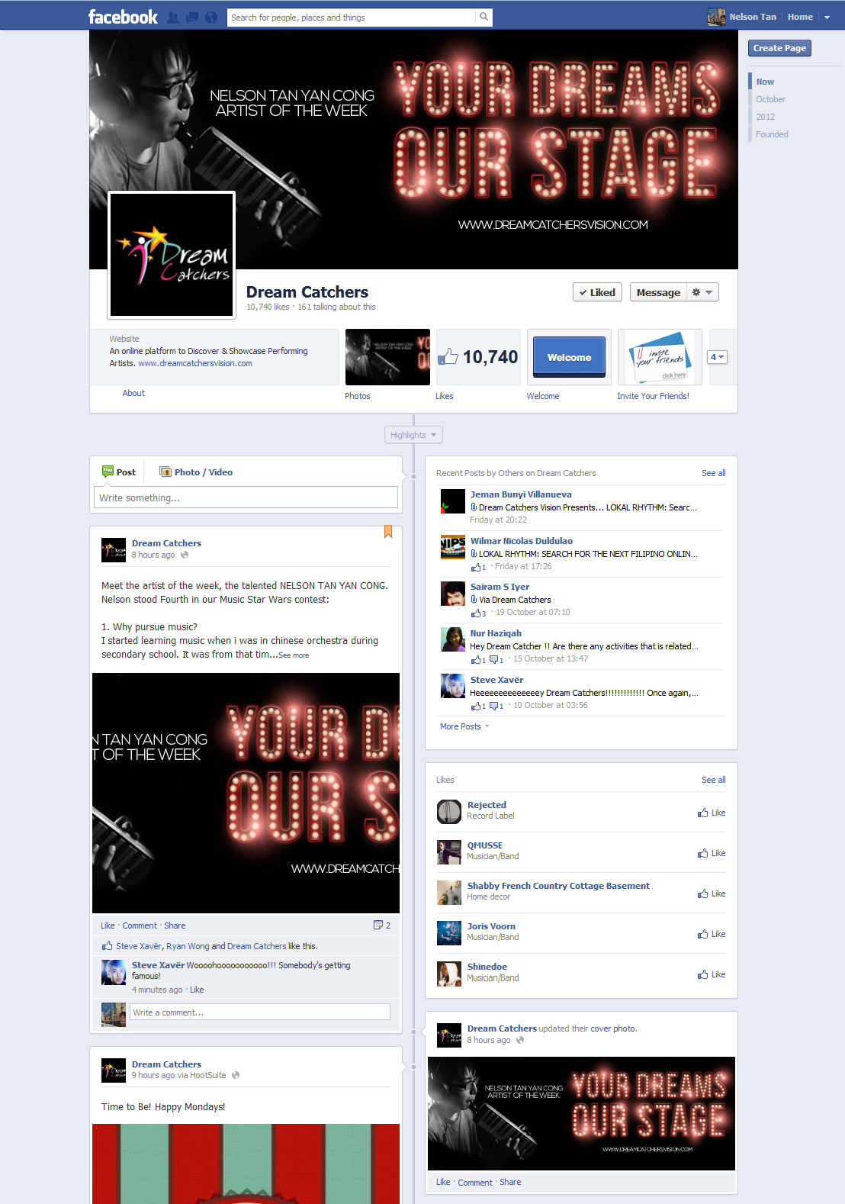The image size is (845, 1204).
Task: Visit www.dreamcatchersvision.com link
Action: (195, 363)
